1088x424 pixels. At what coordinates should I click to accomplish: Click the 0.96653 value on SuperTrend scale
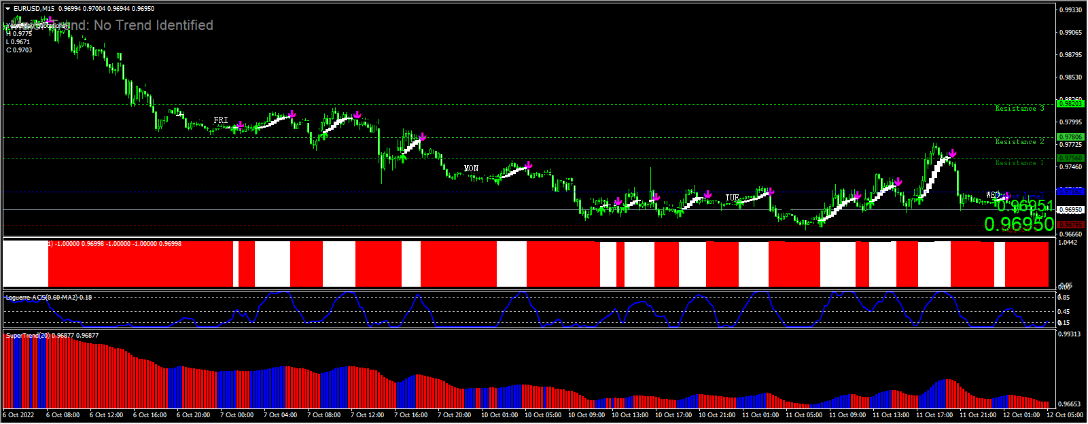[1070, 404]
